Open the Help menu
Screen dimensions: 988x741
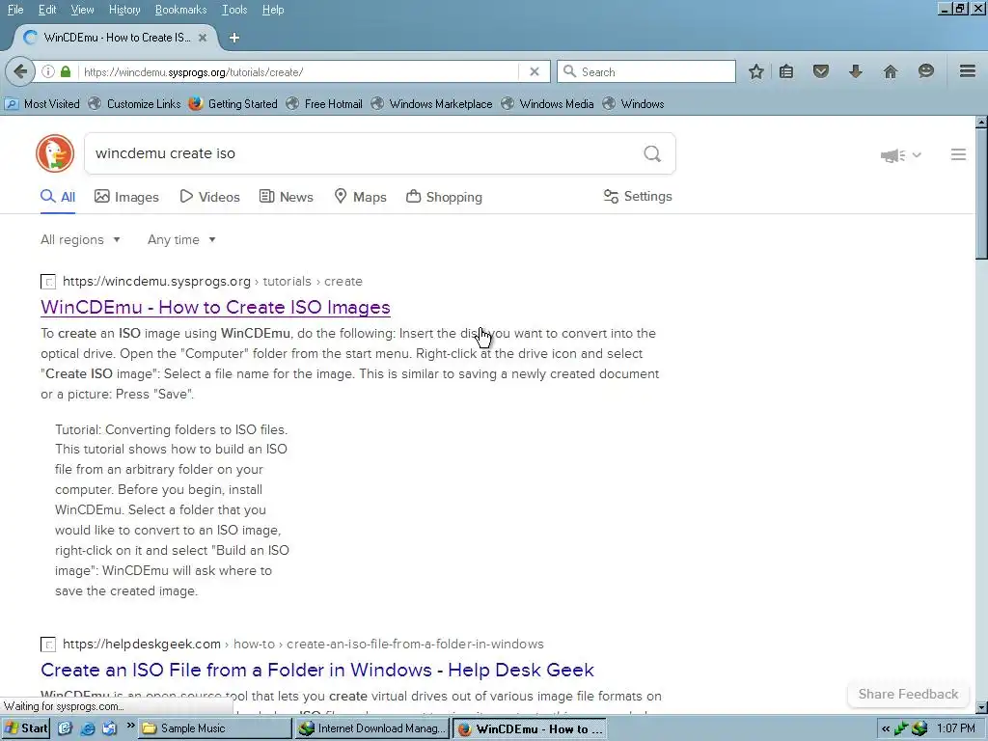click(x=273, y=10)
